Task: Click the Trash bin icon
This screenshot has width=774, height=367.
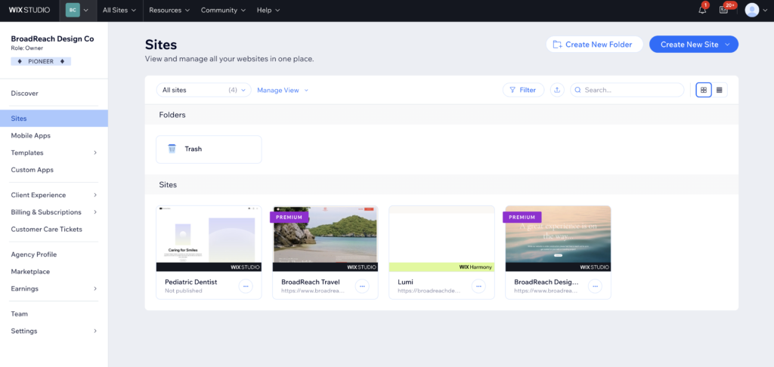Action: (172, 149)
